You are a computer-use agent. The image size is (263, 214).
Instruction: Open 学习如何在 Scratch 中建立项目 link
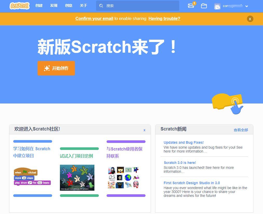pyautogui.click(x=32, y=152)
